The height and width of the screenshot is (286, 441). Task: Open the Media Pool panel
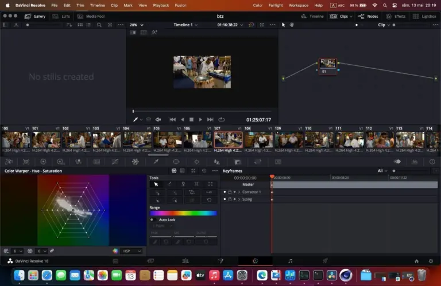point(91,16)
